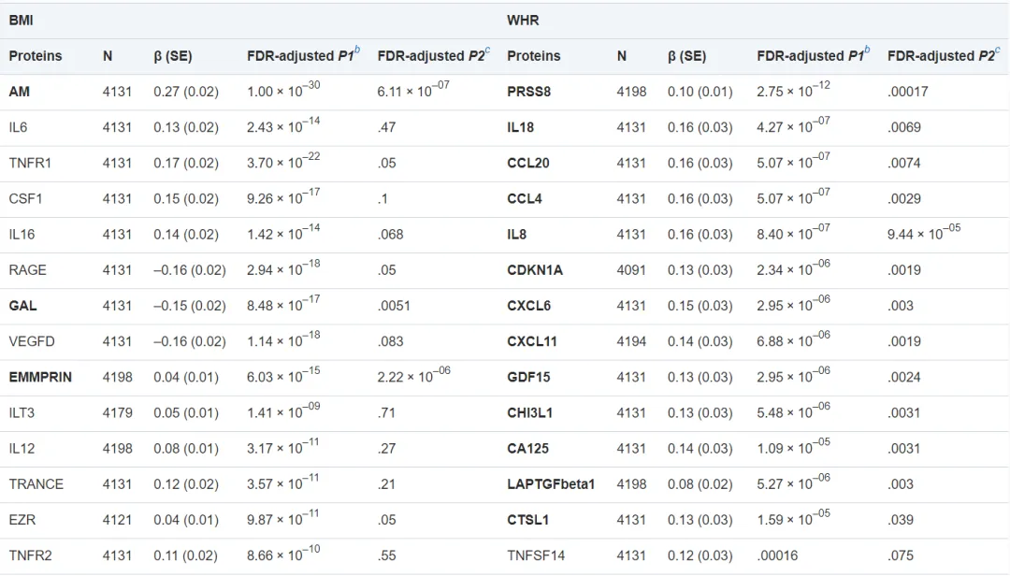Click the BMI section header
The image size is (1010, 576).
point(21,20)
